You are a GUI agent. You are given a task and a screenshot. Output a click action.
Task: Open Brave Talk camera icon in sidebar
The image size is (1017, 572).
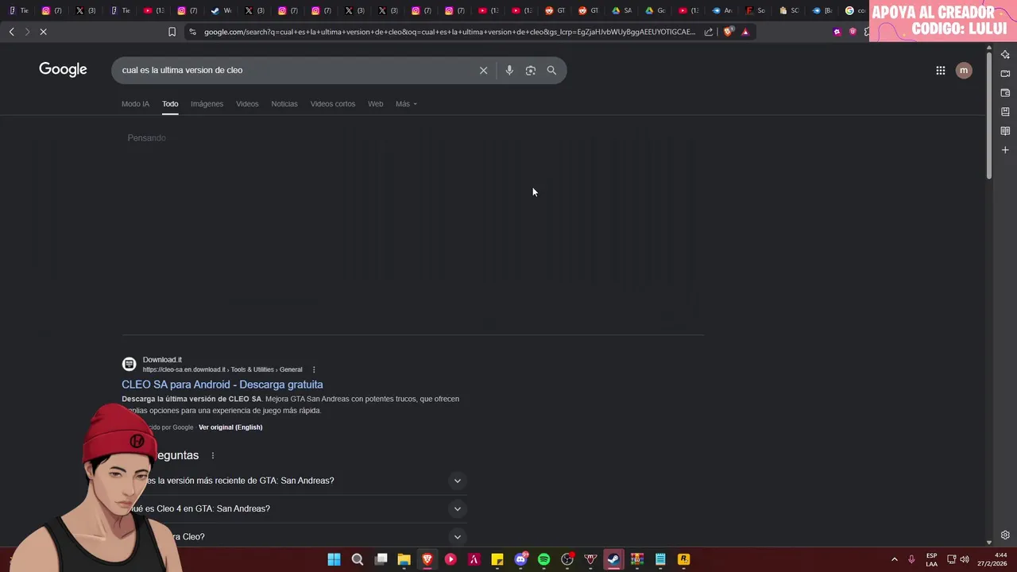(x=1005, y=74)
